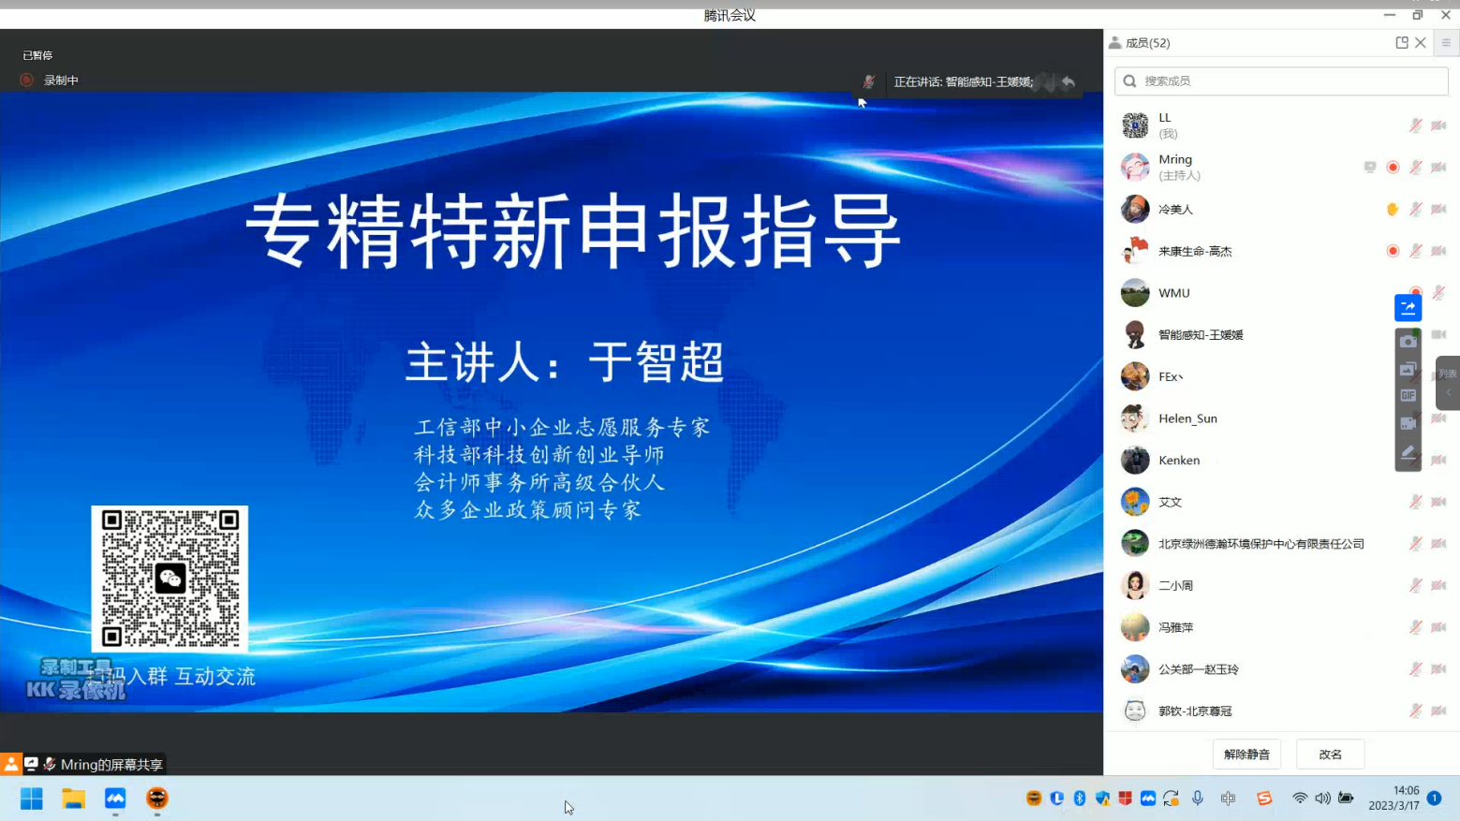Click the camera screenshot tool icon

tap(1408, 342)
